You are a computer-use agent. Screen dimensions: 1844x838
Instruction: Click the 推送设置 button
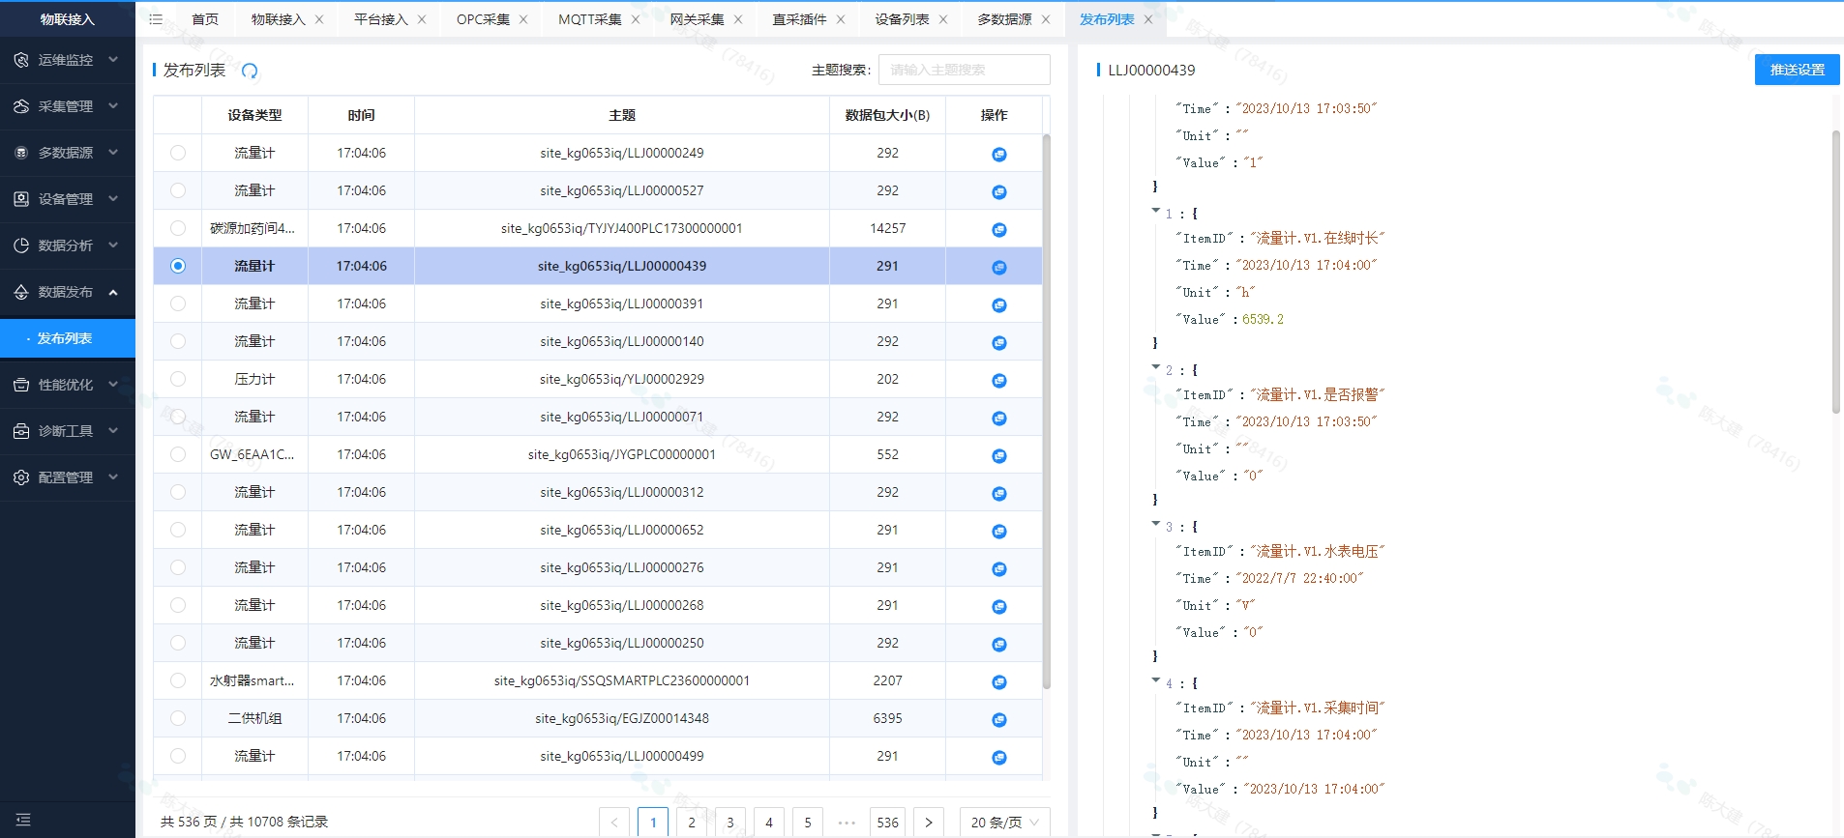1798,70
